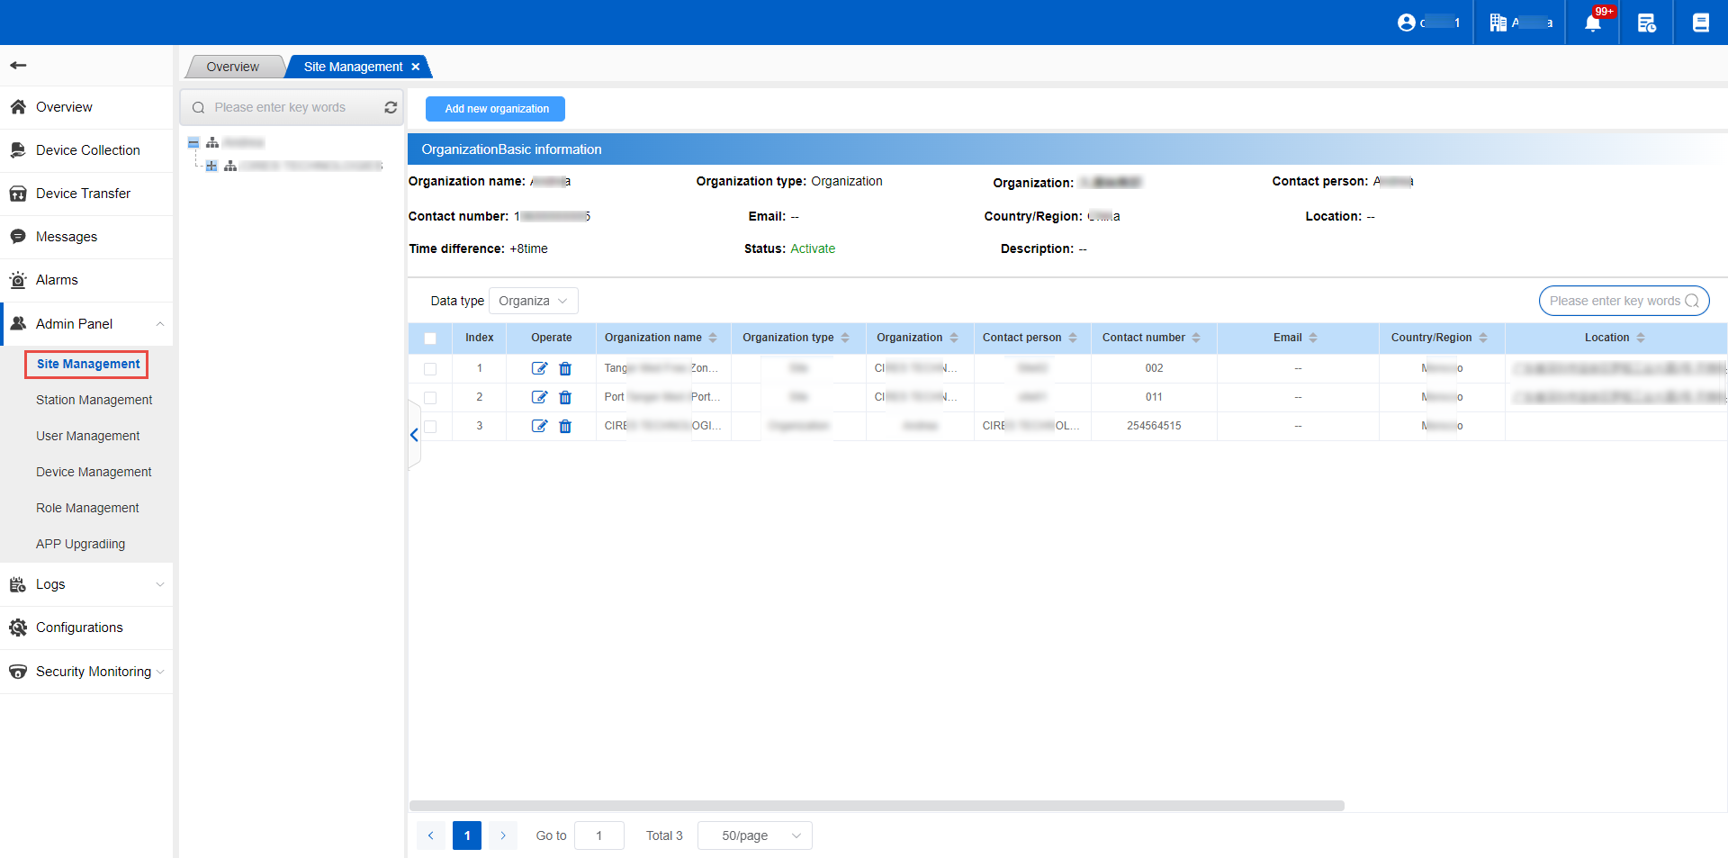Click the horizontal scrollbar under table
1728x858 pixels.
point(877,806)
